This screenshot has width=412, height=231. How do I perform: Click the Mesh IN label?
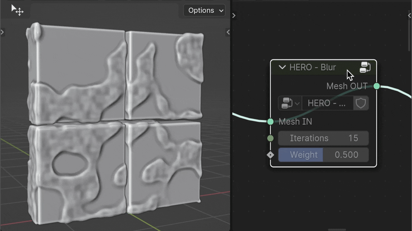pyautogui.click(x=295, y=122)
